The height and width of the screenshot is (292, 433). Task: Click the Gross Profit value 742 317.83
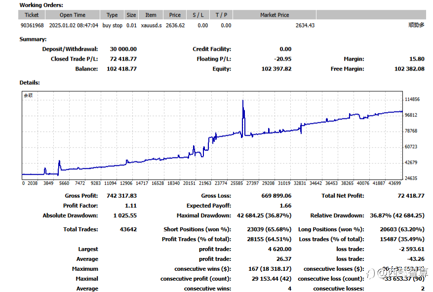(121, 196)
